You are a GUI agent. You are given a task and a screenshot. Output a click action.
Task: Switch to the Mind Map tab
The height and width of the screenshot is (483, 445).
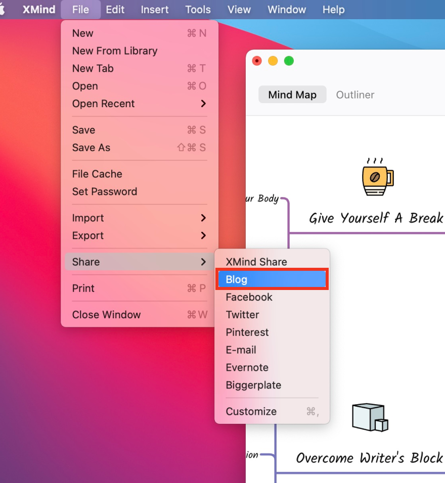292,94
